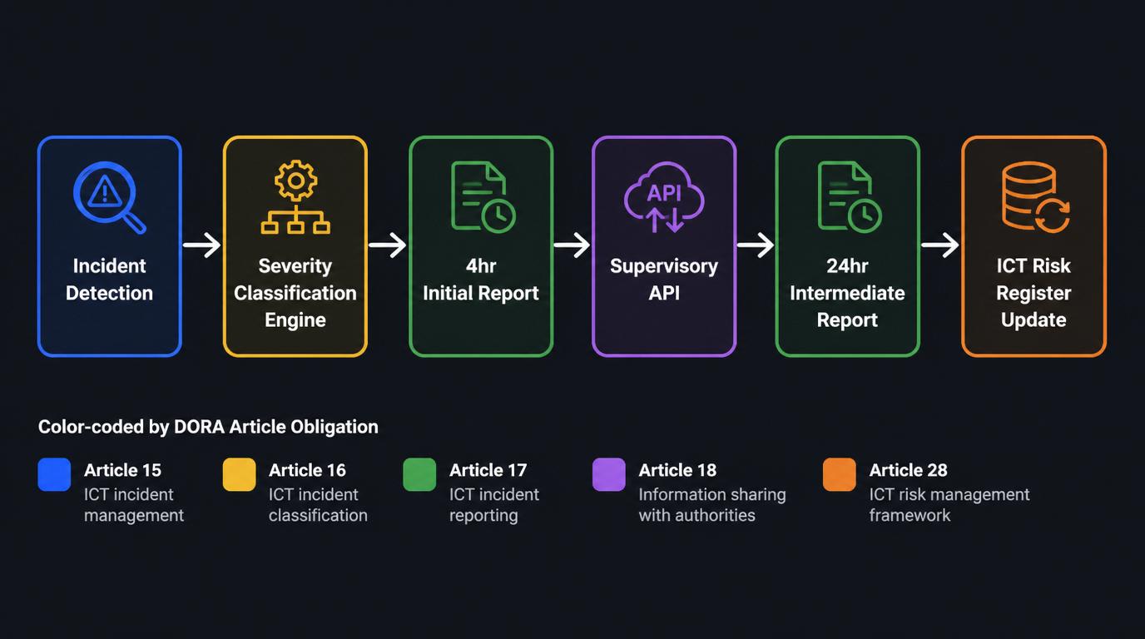Click the document clock icon above 4hr Initial Report

tap(483, 197)
